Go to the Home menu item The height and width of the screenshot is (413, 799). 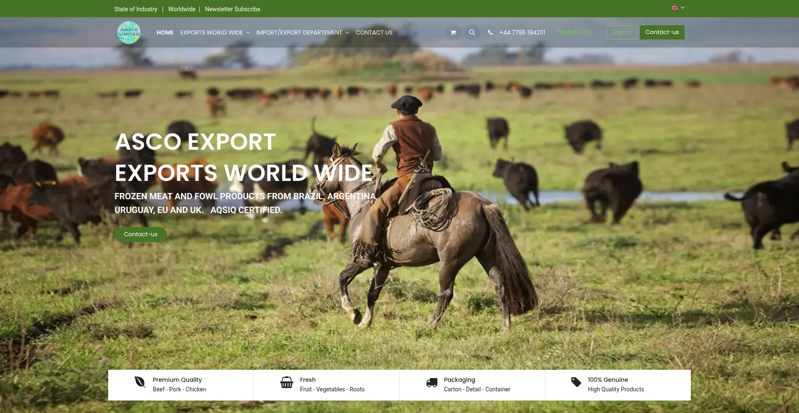[x=165, y=32]
